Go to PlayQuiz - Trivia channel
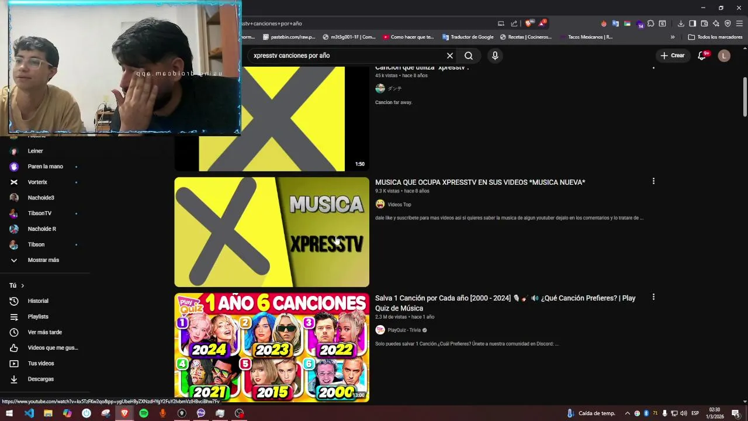748x421 pixels. (404, 330)
